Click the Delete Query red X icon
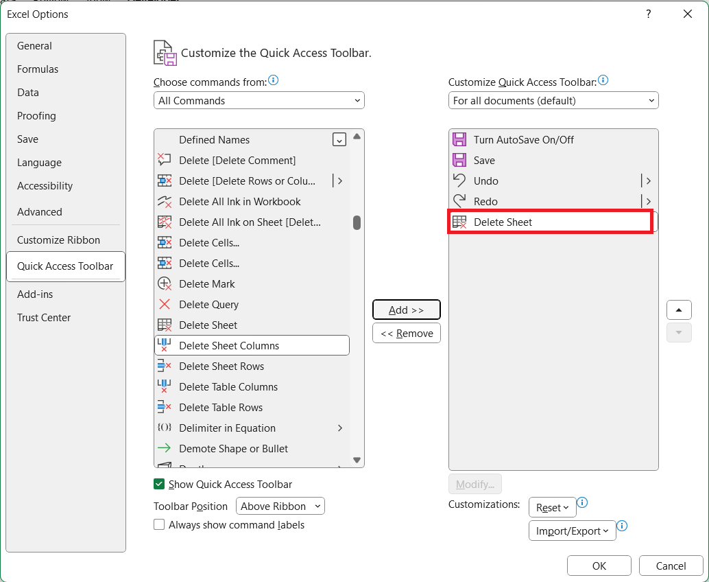The height and width of the screenshot is (582, 709). [x=165, y=304]
